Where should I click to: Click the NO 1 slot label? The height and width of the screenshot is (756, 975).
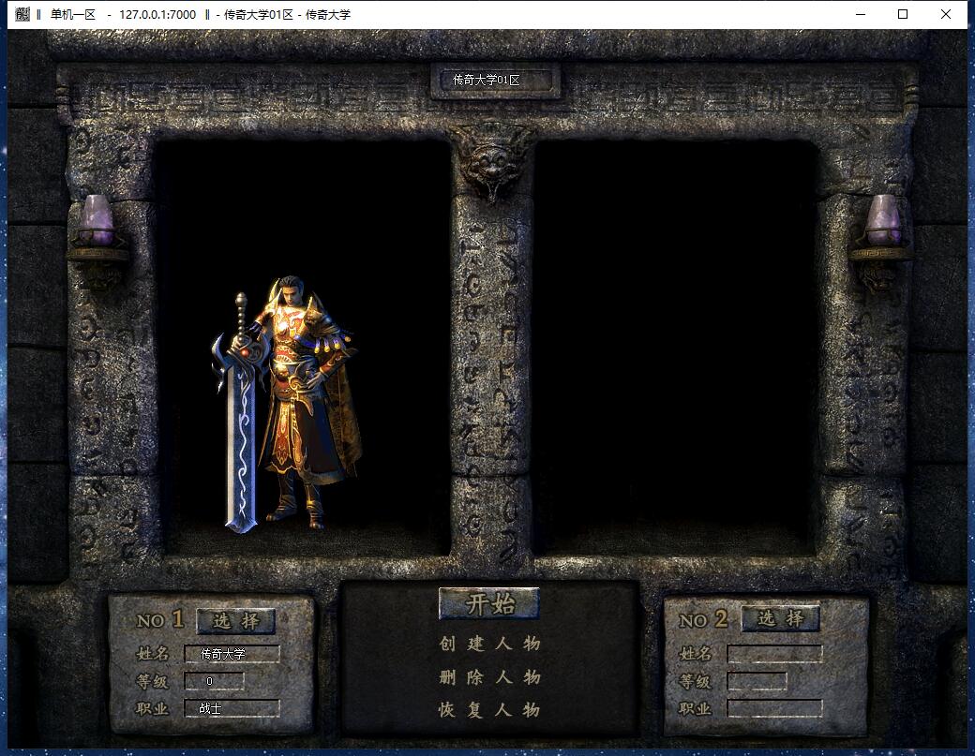pyautogui.click(x=160, y=619)
